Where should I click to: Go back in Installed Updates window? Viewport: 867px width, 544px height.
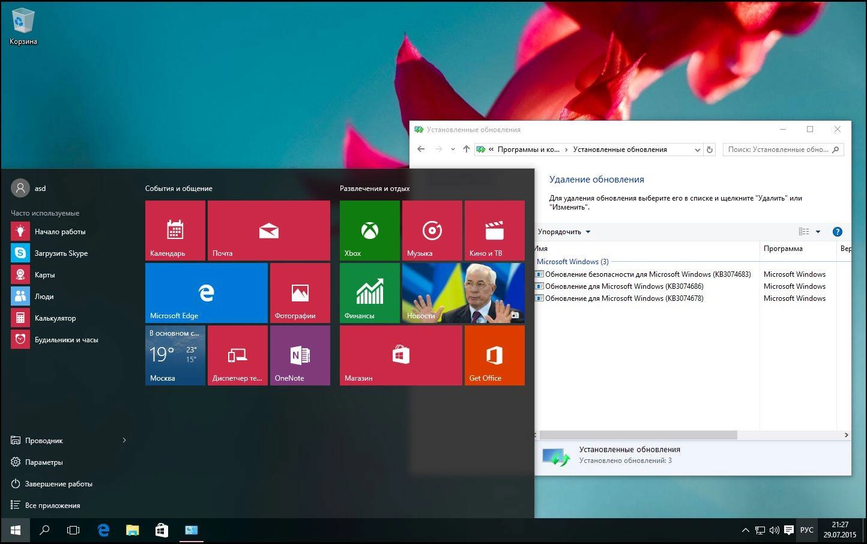coord(421,150)
